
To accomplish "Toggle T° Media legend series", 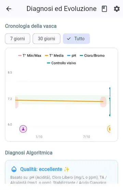I will [x=54, y=55].
